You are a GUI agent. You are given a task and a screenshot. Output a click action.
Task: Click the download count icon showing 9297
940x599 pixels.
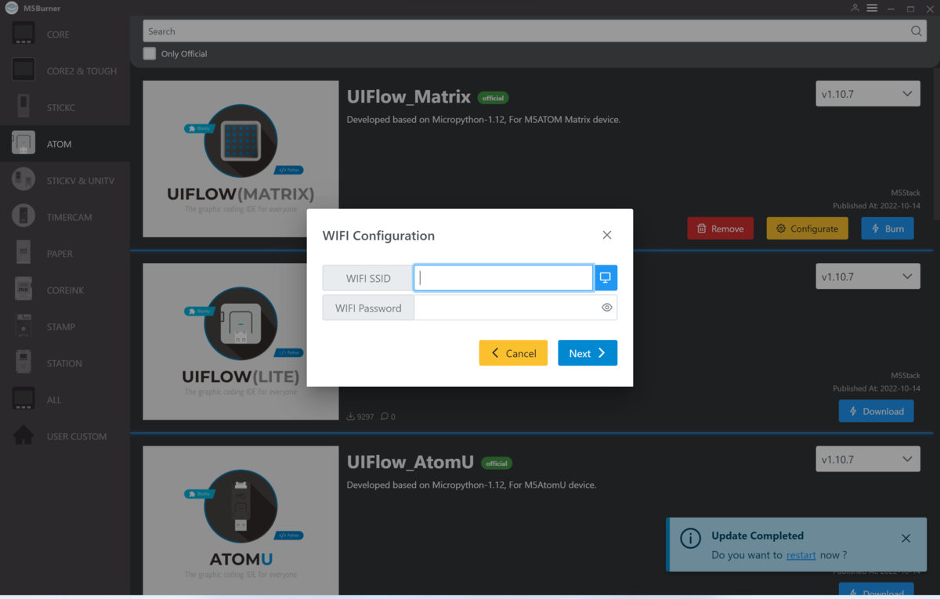[x=351, y=417]
